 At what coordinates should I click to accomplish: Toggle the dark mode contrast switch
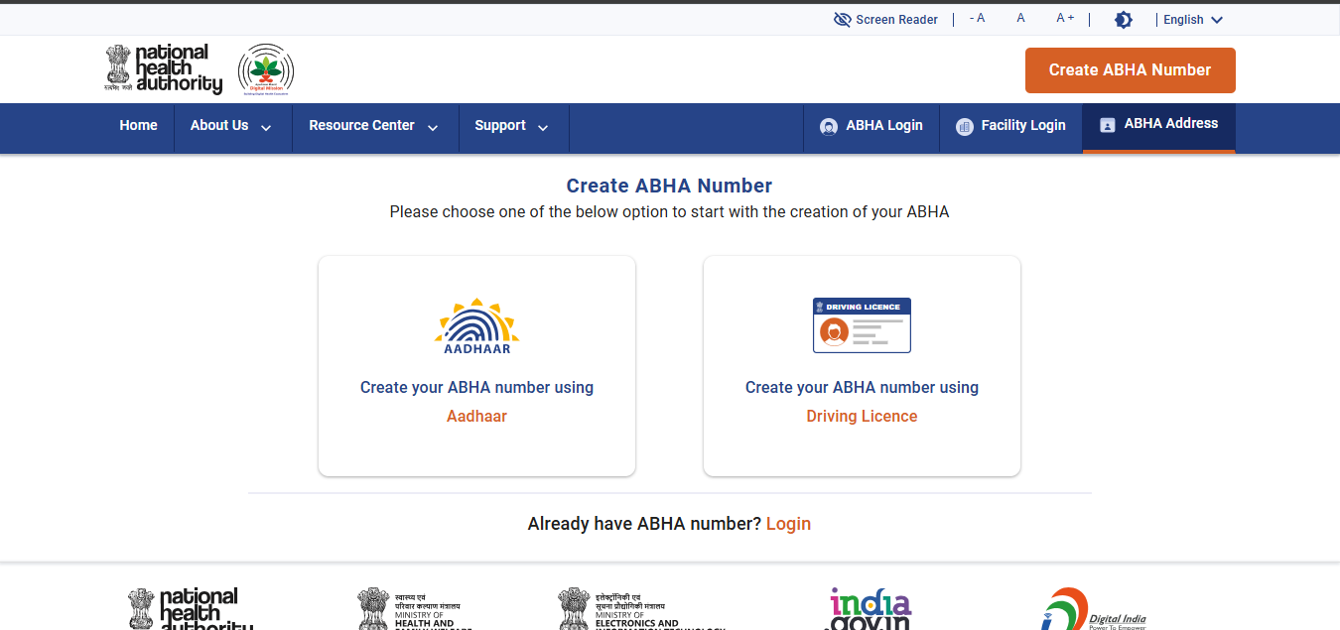(1123, 19)
